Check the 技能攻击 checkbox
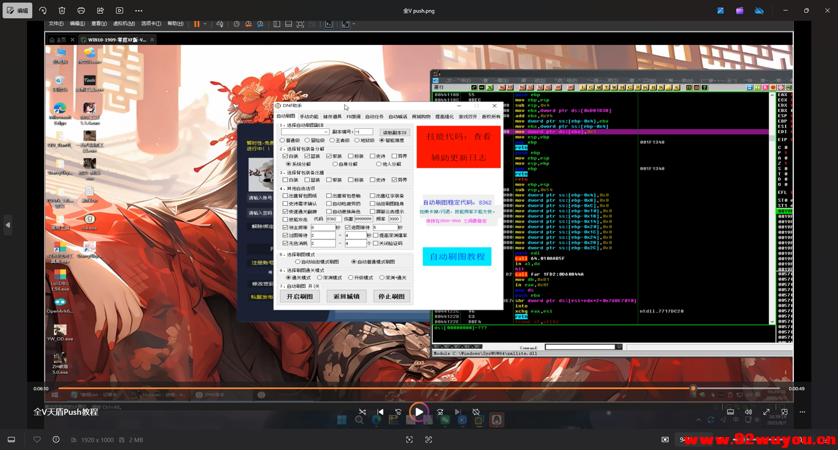 coord(285,219)
